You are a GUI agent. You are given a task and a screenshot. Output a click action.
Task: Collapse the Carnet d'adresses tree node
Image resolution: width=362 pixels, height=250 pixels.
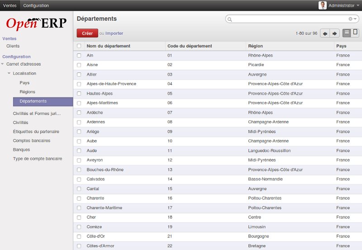[3, 64]
